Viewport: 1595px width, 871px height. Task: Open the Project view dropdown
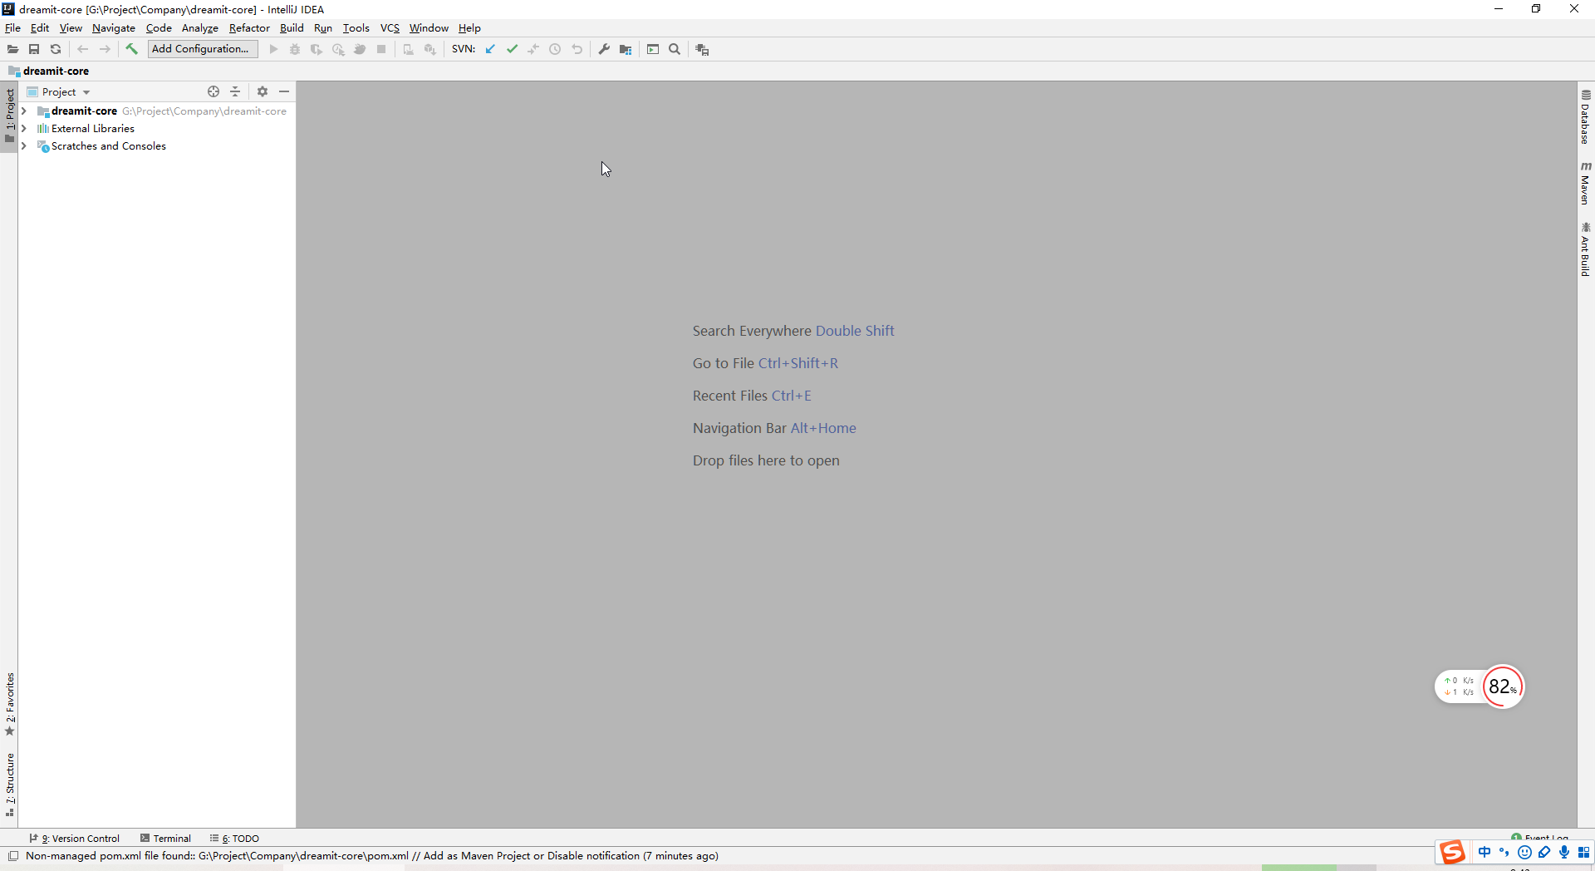(x=59, y=91)
